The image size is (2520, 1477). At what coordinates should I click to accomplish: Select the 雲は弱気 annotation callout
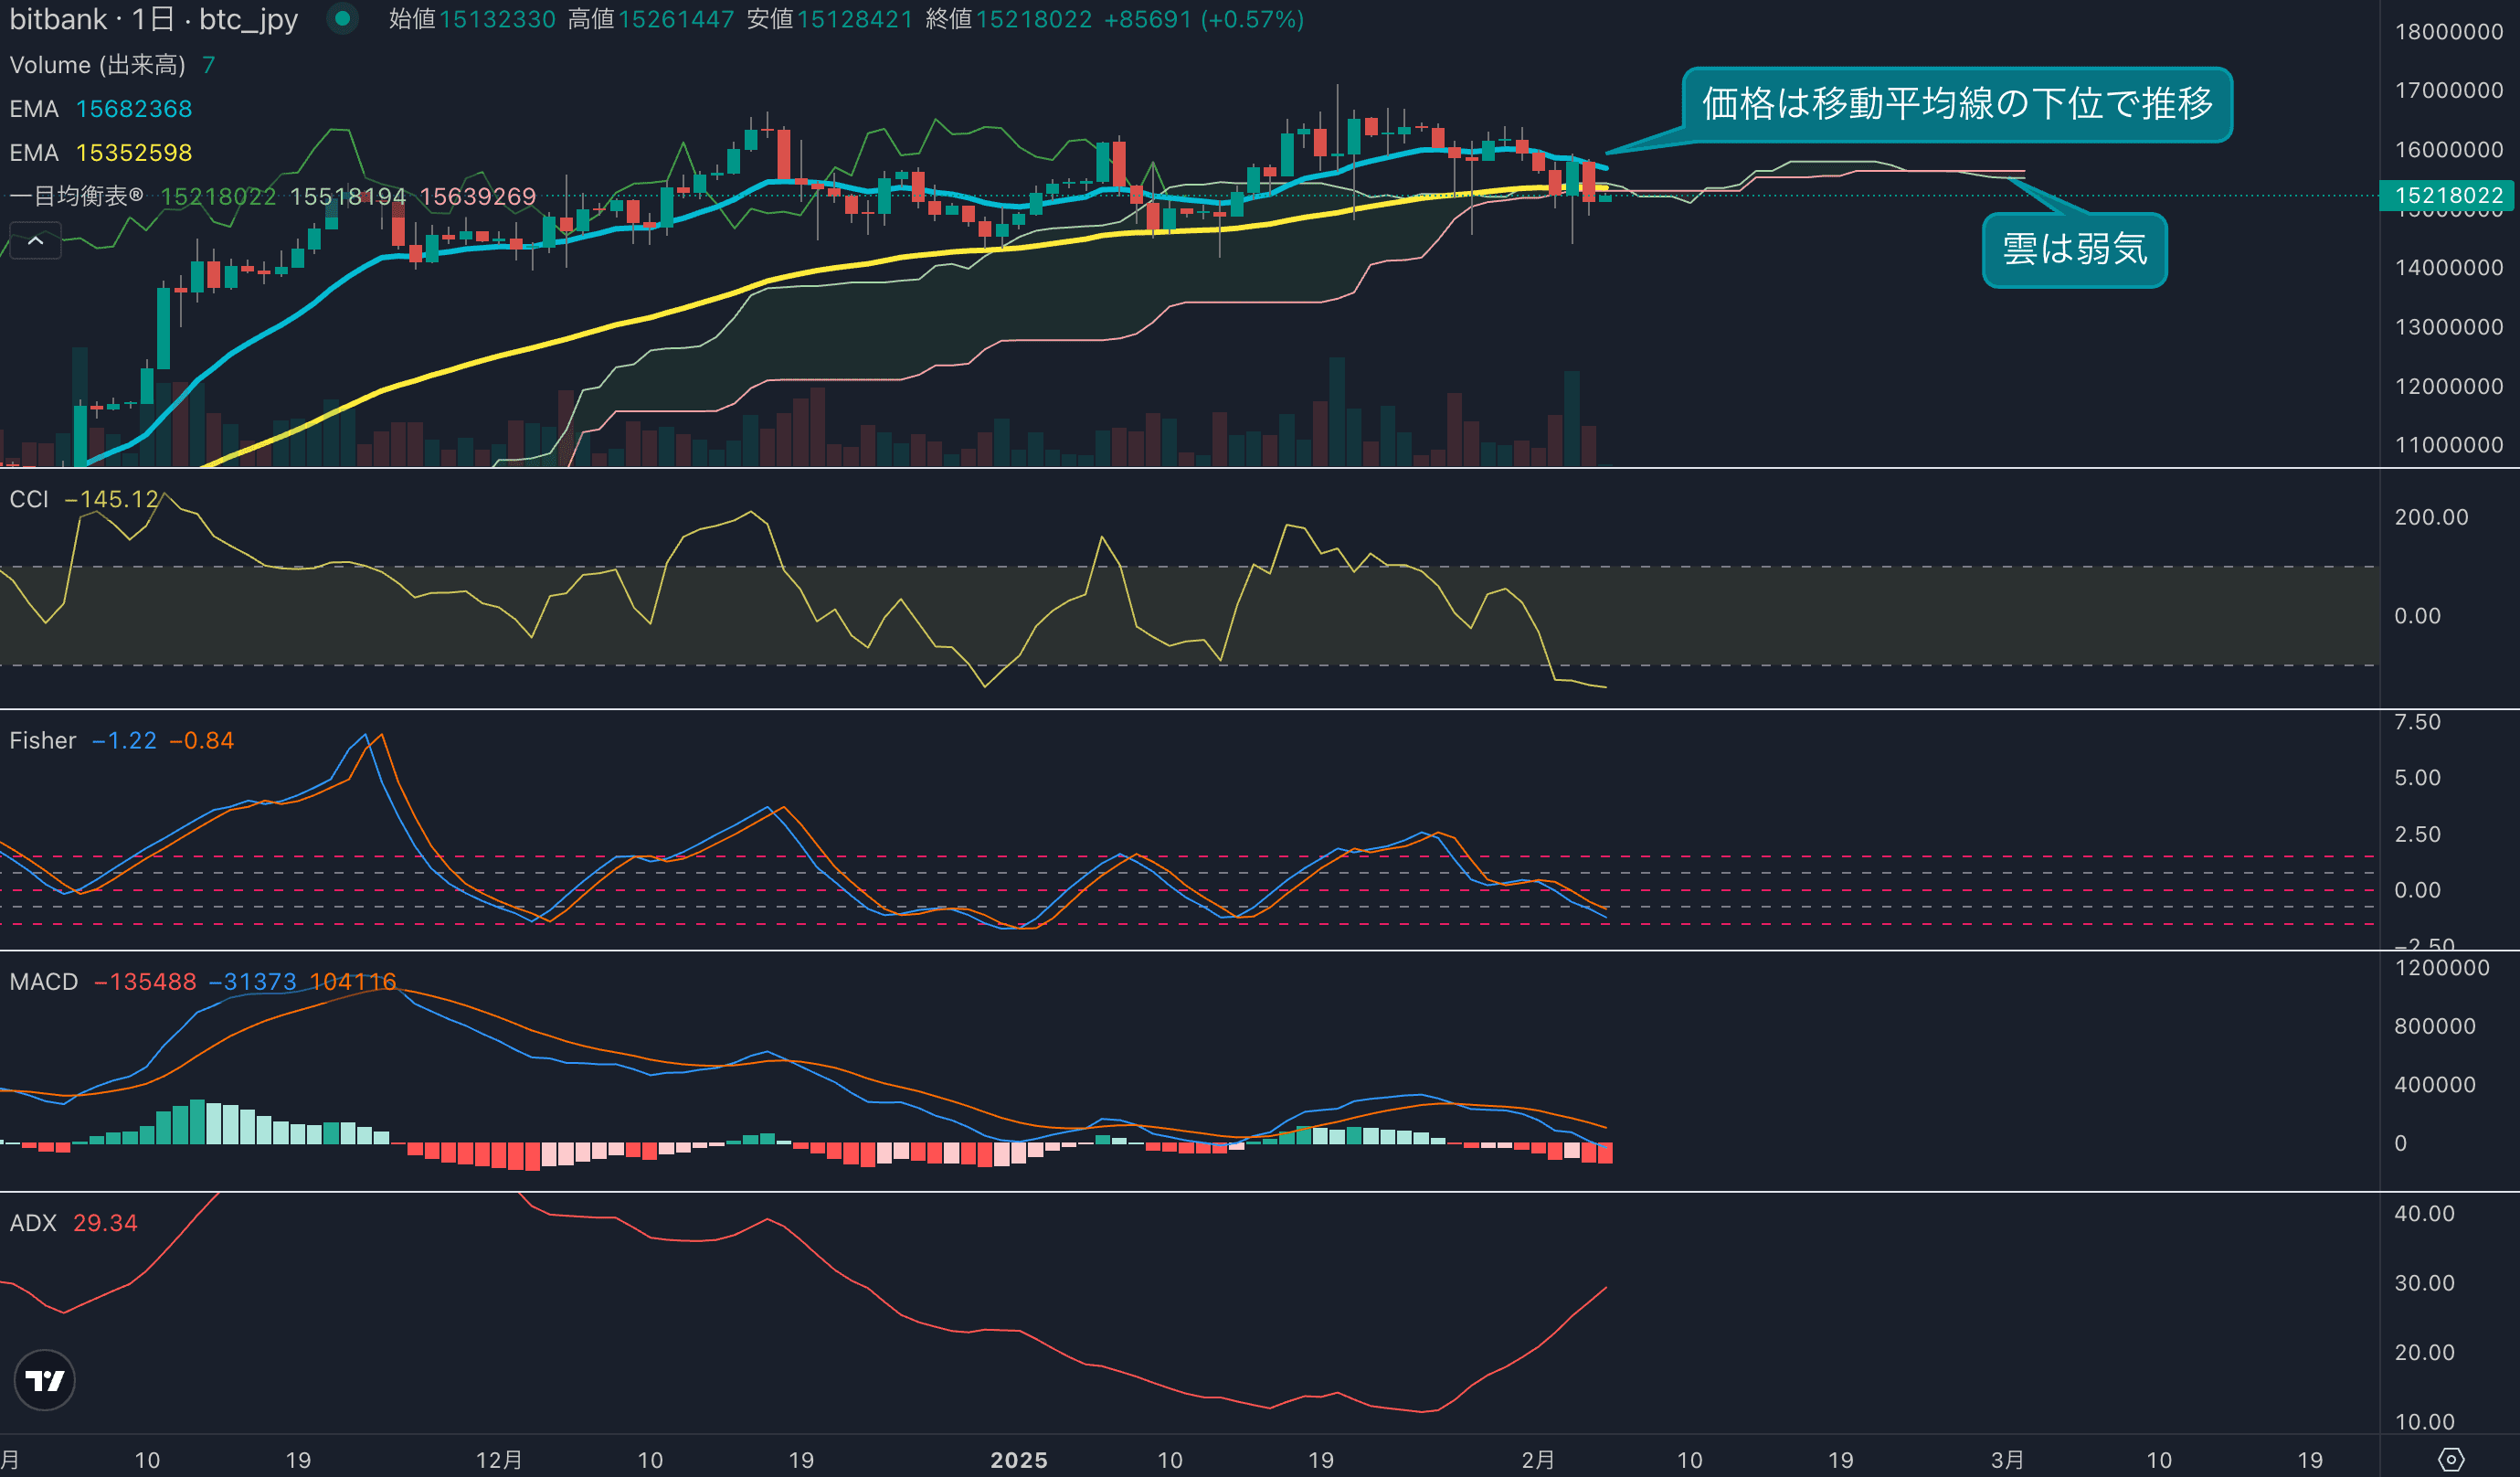pyautogui.click(x=2074, y=249)
